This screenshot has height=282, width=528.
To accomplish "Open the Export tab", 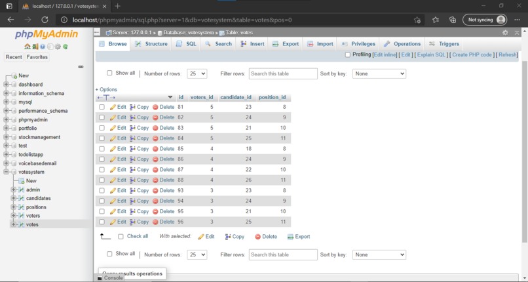I will coord(286,44).
